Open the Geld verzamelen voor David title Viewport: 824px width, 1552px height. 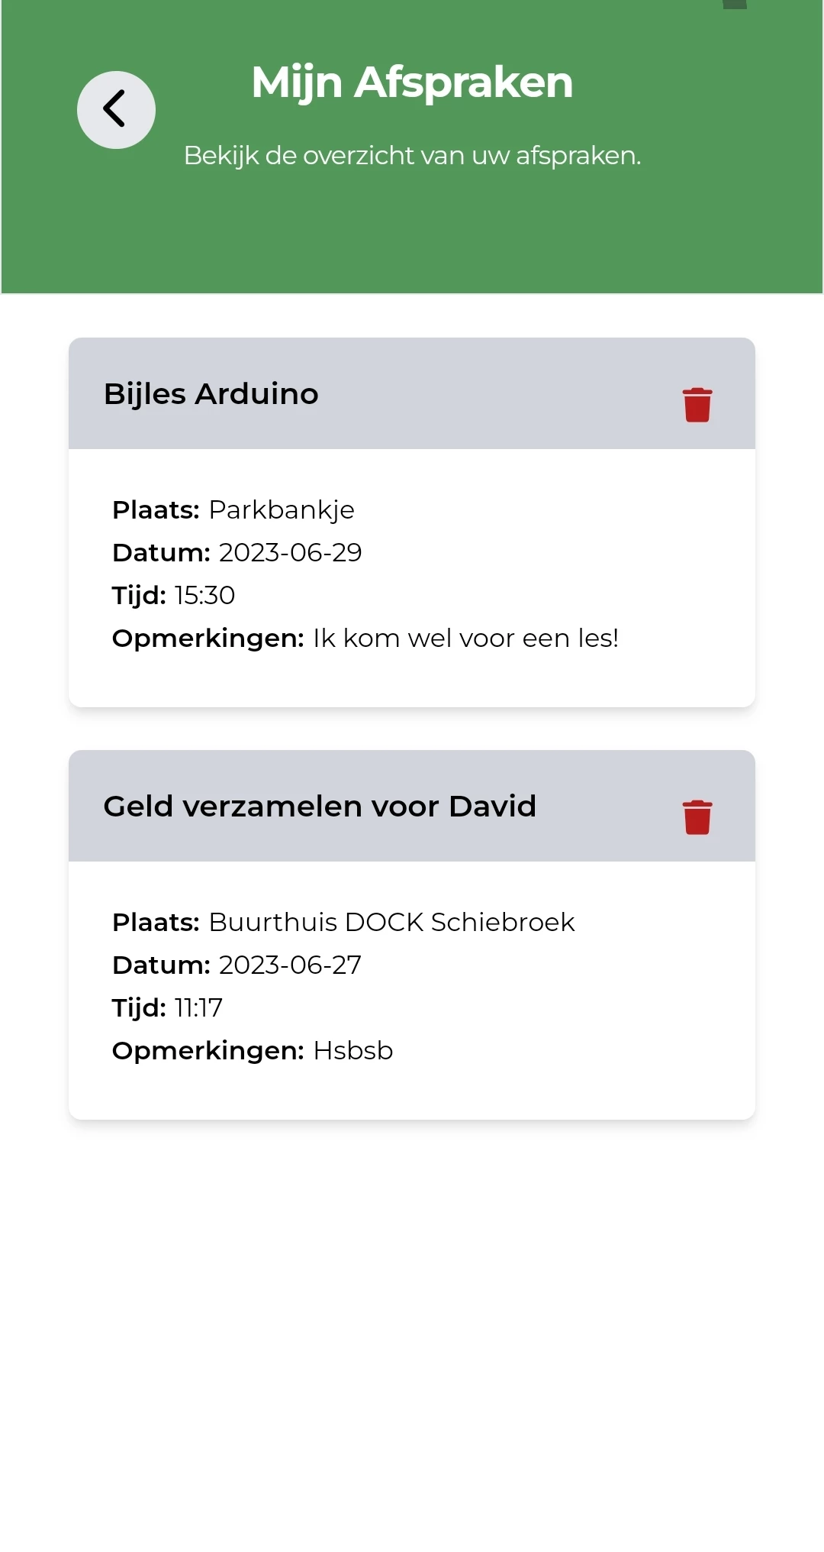pyautogui.click(x=320, y=807)
